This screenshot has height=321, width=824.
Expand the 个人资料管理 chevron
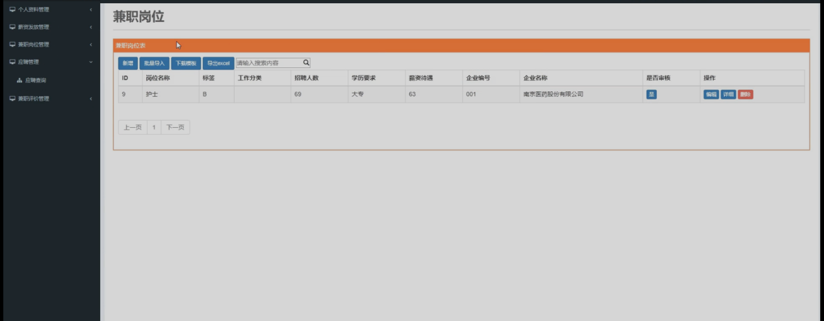click(x=91, y=9)
